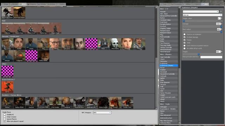Spawn the Marine Scout NPC
The image size is (225, 126).
(31, 28)
